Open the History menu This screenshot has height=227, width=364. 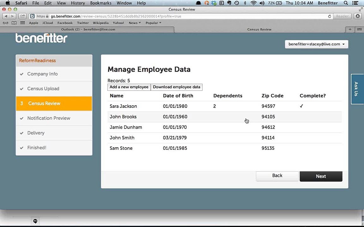78,3
